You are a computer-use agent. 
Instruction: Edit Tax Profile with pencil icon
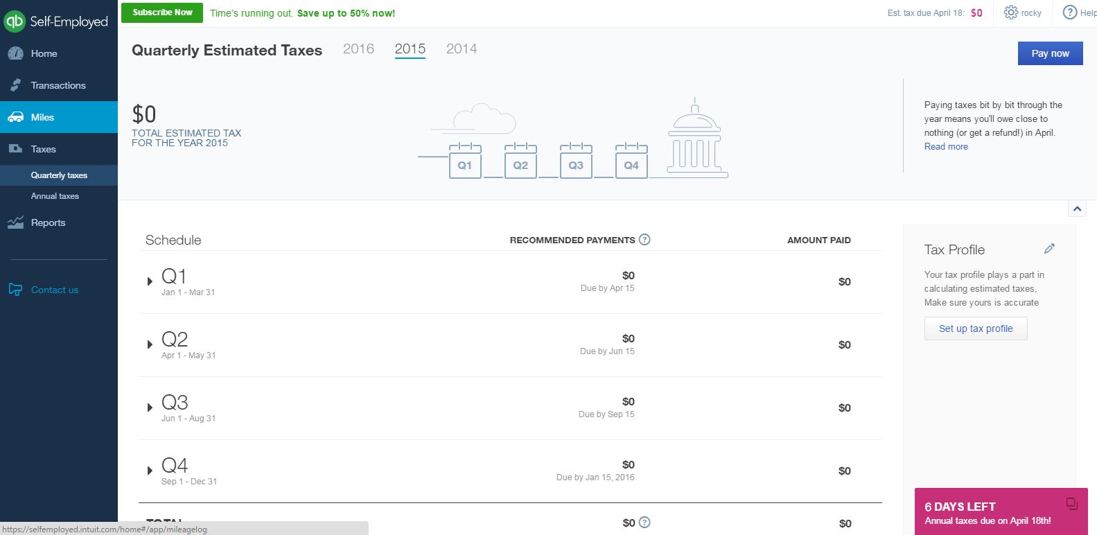(x=1049, y=249)
